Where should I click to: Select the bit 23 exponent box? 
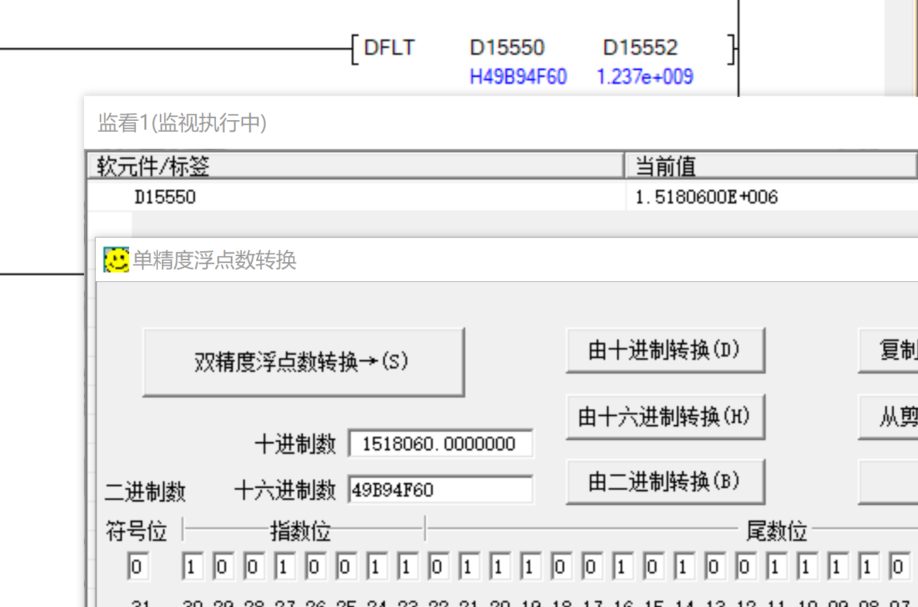click(406, 567)
